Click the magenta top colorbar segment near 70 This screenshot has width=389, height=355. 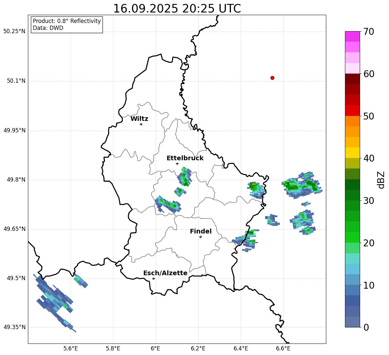(352, 36)
